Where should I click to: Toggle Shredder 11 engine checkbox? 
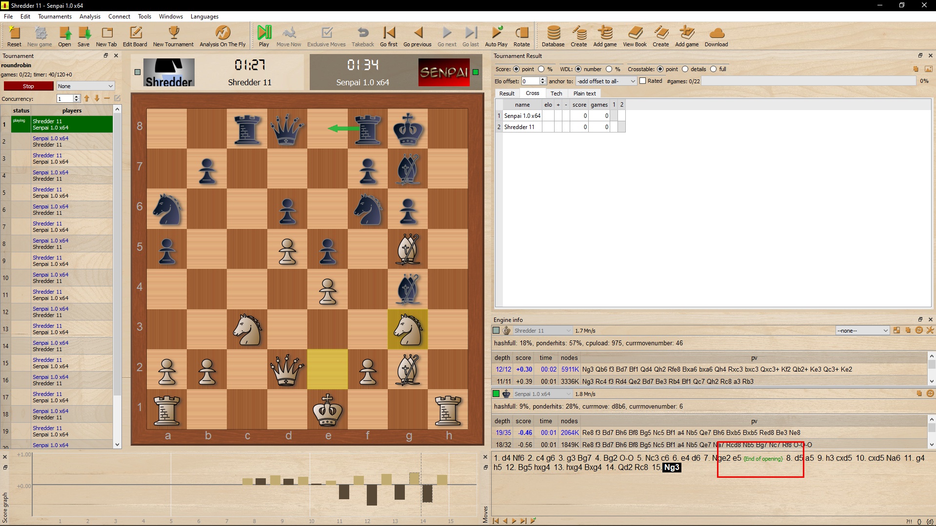pyautogui.click(x=496, y=331)
